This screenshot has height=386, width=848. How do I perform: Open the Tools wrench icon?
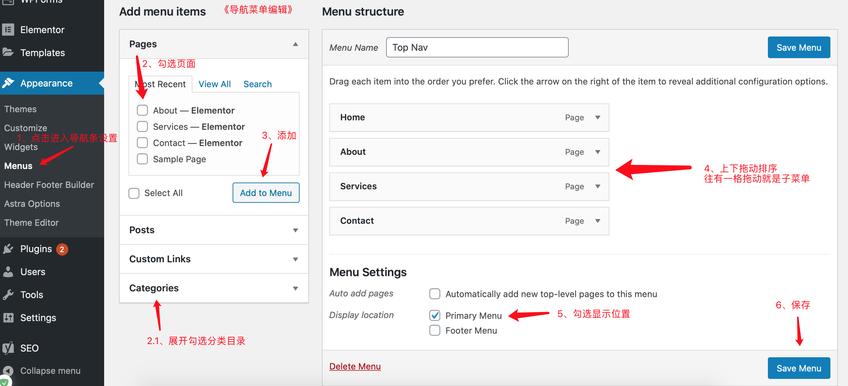coord(8,295)
